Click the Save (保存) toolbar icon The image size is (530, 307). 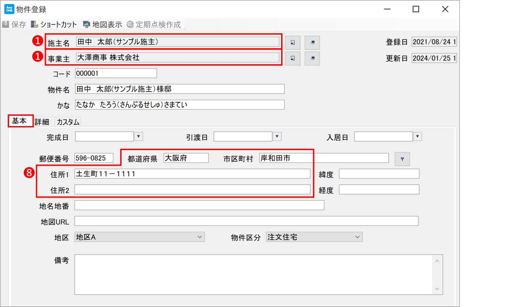(x=6, y=24)
